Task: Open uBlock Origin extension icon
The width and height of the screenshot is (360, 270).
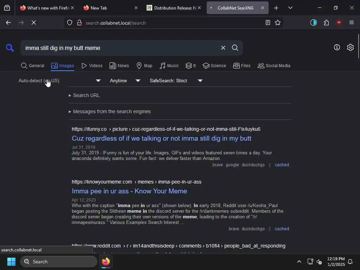Action: coord(339,22)
